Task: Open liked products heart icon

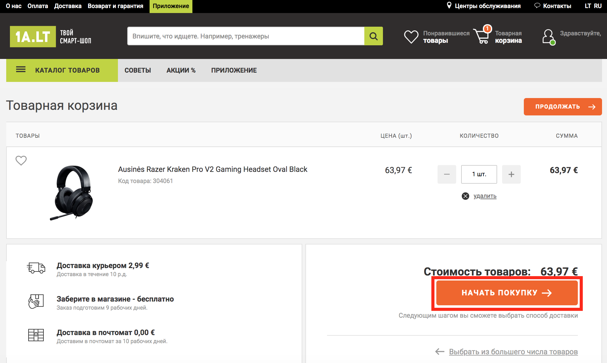Action: point(411,37)
